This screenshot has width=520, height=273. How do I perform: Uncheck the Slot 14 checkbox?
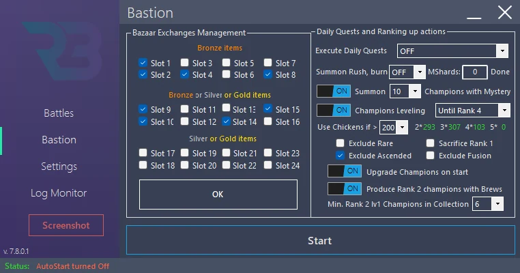pyautogui.click(x=226, y=121)
